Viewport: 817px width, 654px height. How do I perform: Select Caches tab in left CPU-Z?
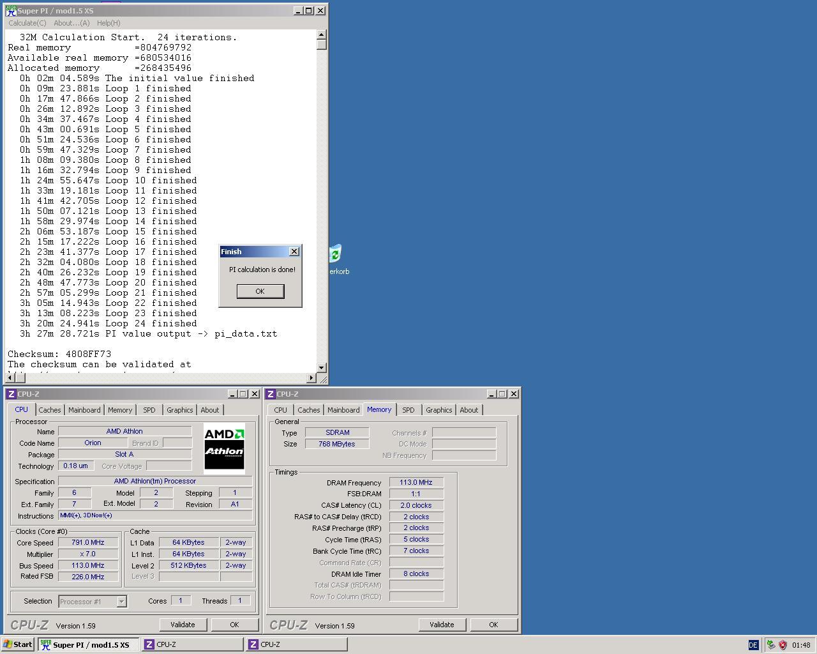coord(49,410)
